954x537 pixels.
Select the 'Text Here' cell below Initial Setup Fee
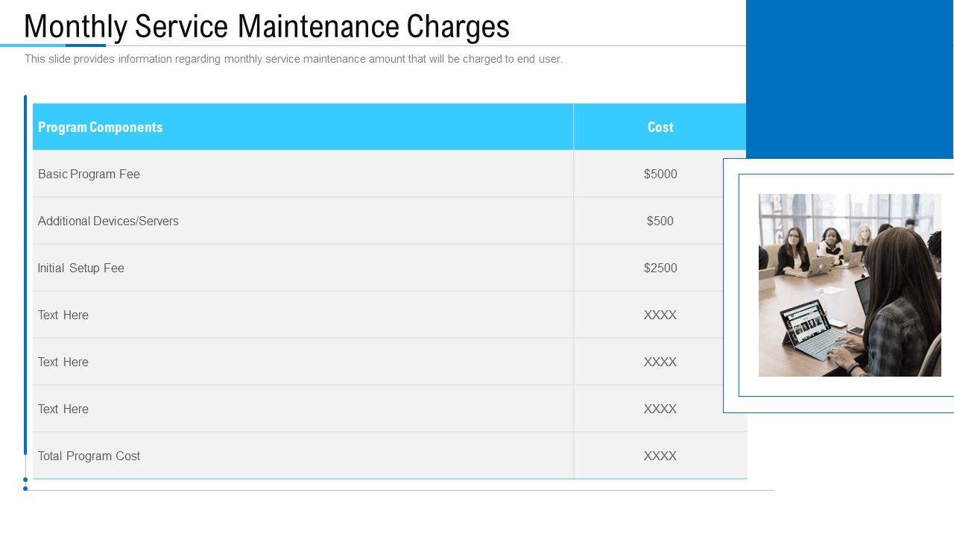click(x=63, y=315)
